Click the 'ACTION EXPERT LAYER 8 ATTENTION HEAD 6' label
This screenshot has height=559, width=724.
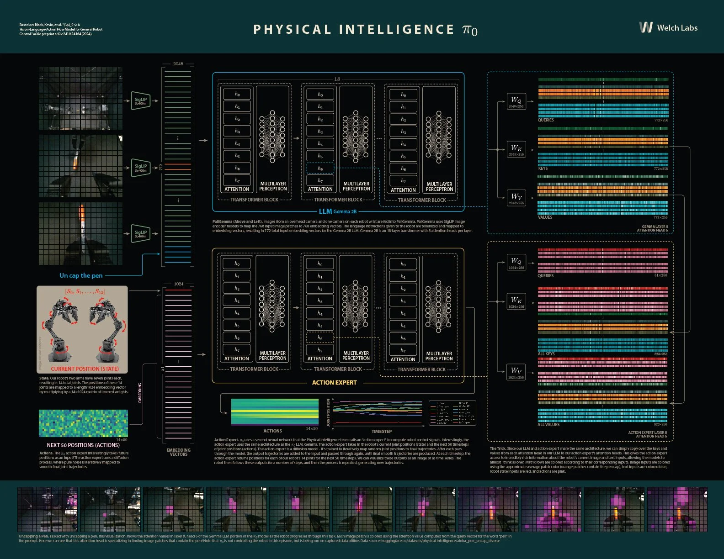(x=647, y=434)
